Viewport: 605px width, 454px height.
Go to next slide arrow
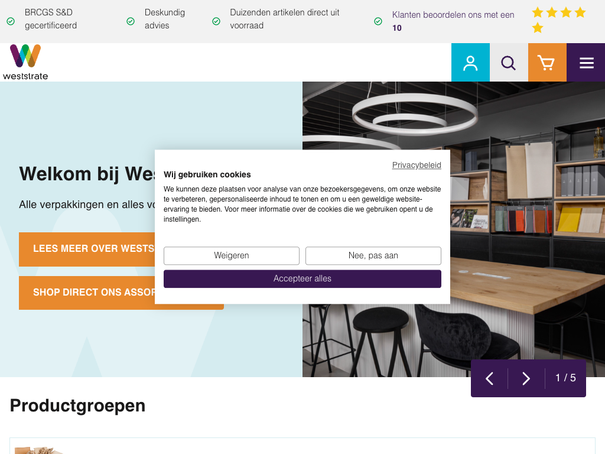point(526,378)
